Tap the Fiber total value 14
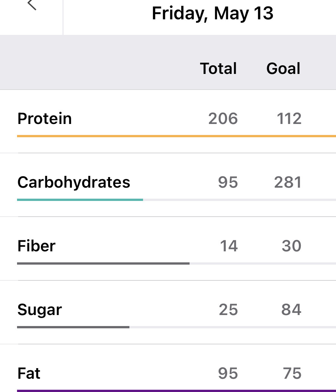The height and width of the screenshot is (392, 336). click(229, 246)
